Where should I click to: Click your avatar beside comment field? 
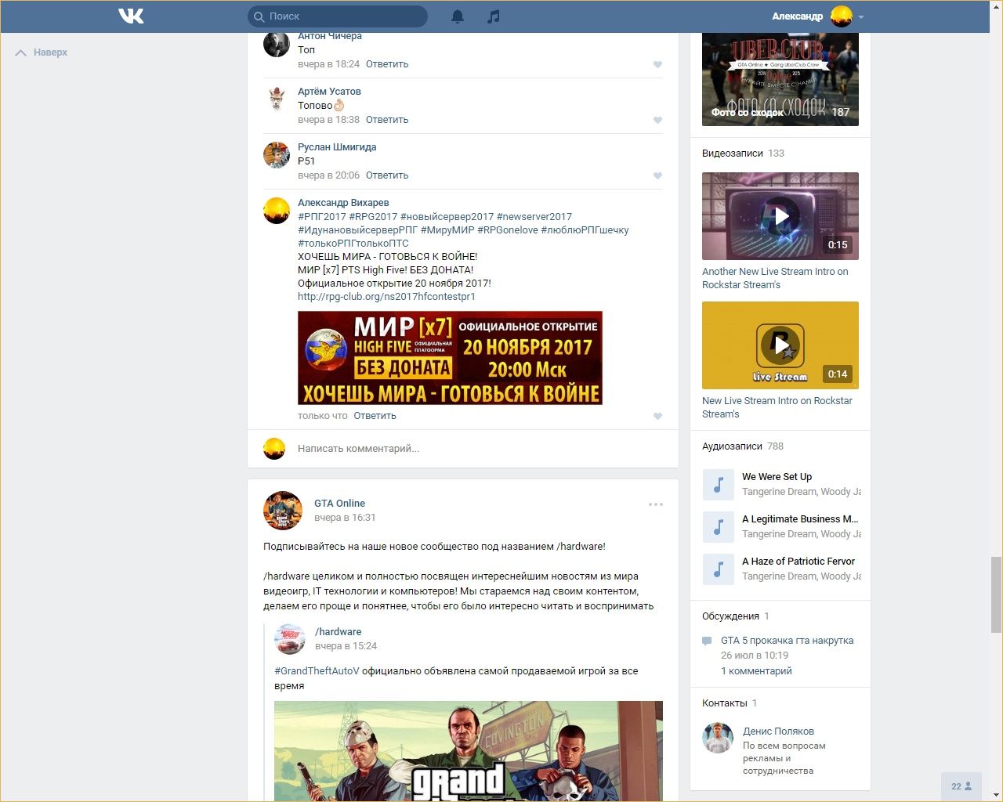pos(274,449)
